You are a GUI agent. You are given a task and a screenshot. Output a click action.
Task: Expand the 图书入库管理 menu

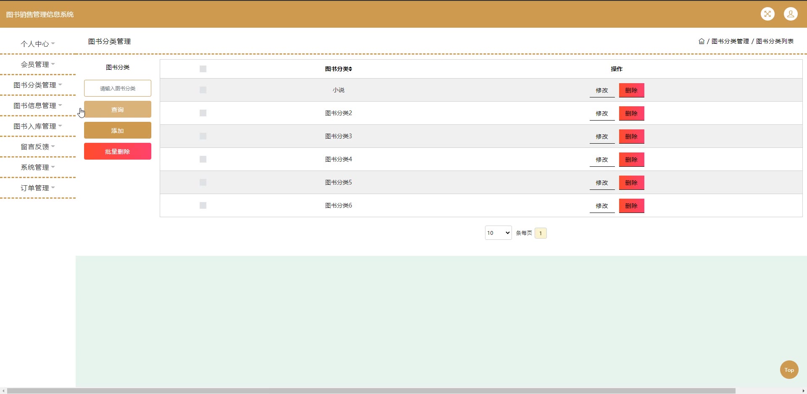click(38, 126)
